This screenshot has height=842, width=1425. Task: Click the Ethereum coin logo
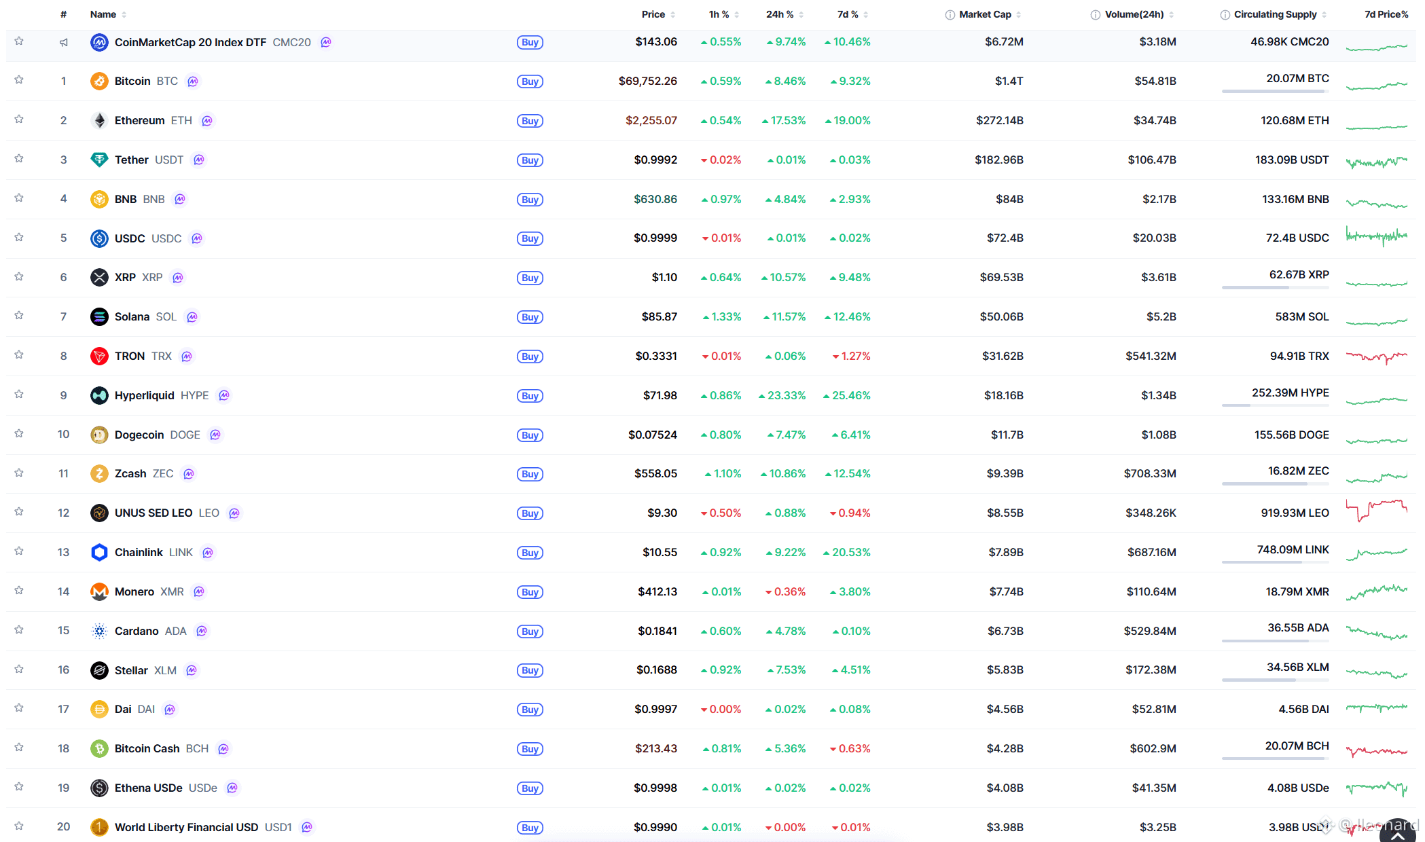(x=99, y=121)
